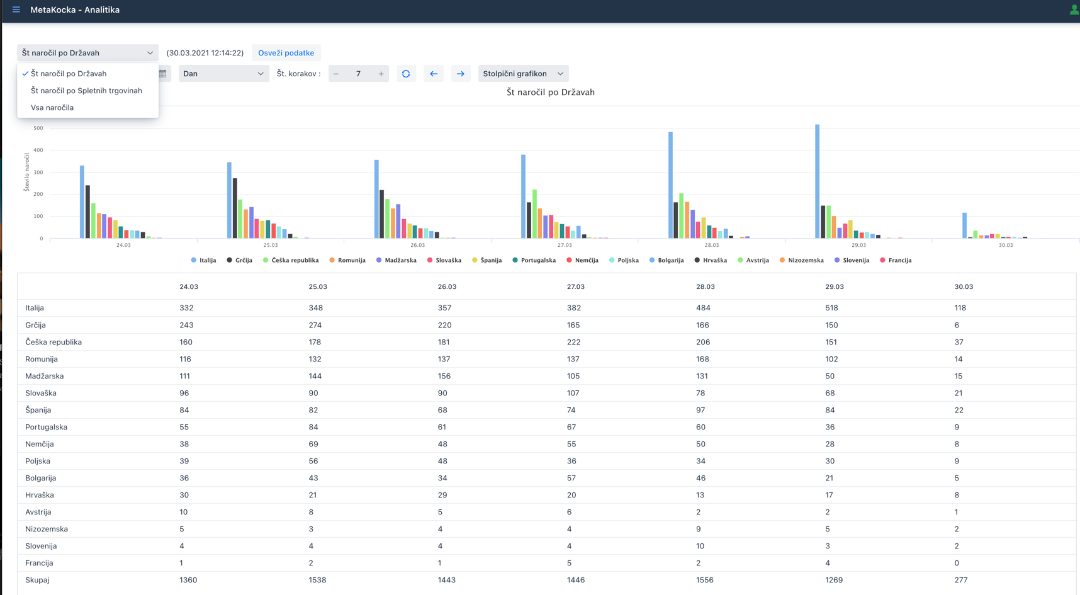
Task: Click Skupaj total 1556 for 28.03
Action: [x=705, y=580]
